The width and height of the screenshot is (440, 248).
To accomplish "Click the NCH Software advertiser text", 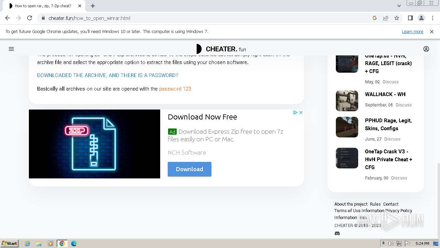I will coord(187,153).
